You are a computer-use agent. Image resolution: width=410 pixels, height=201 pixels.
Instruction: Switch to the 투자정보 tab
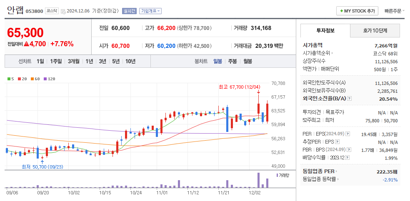325,30
